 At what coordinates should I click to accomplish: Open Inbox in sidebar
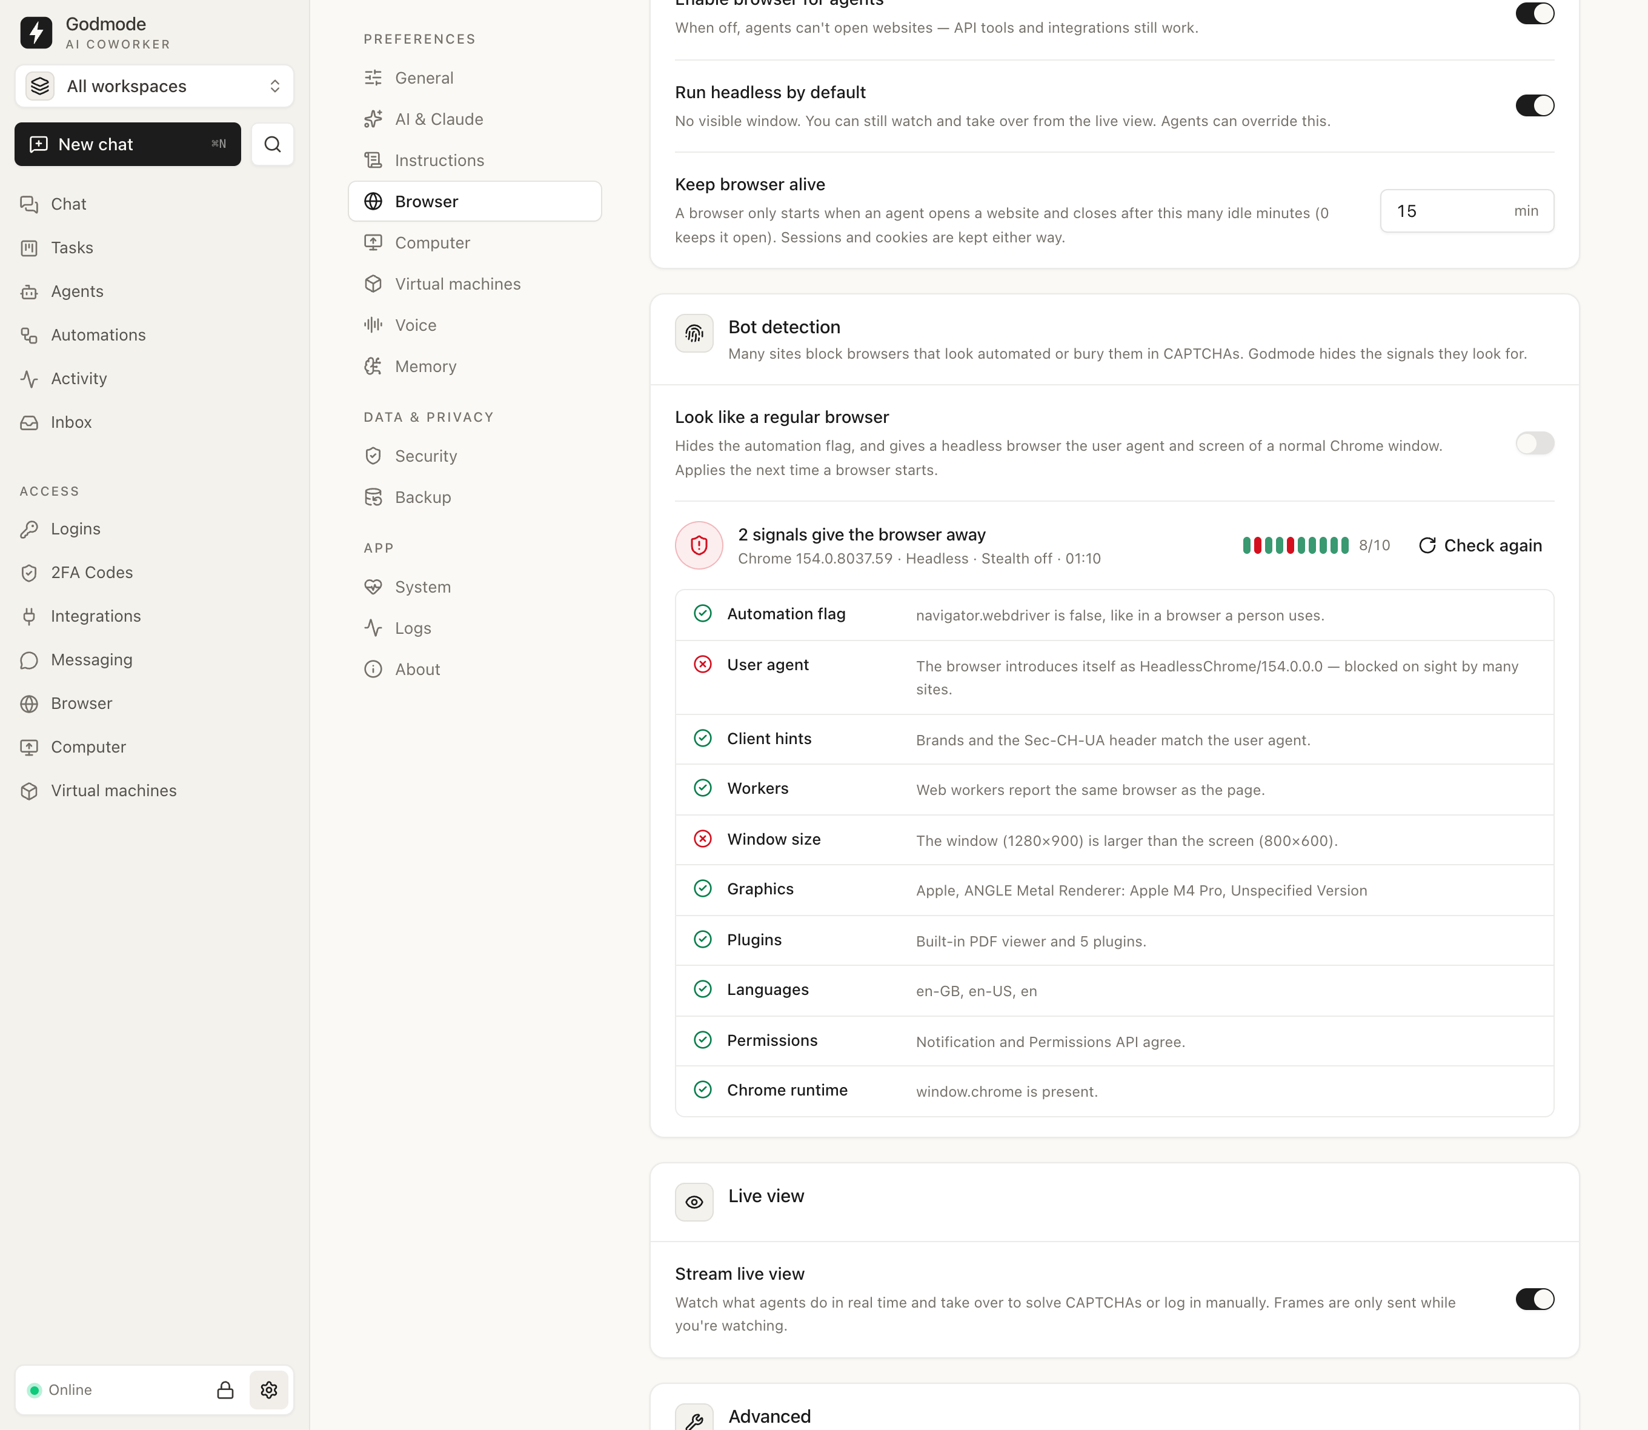coord(154,422)
